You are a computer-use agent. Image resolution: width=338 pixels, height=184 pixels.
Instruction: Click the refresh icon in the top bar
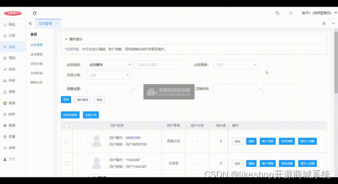(x=35, y=13)
